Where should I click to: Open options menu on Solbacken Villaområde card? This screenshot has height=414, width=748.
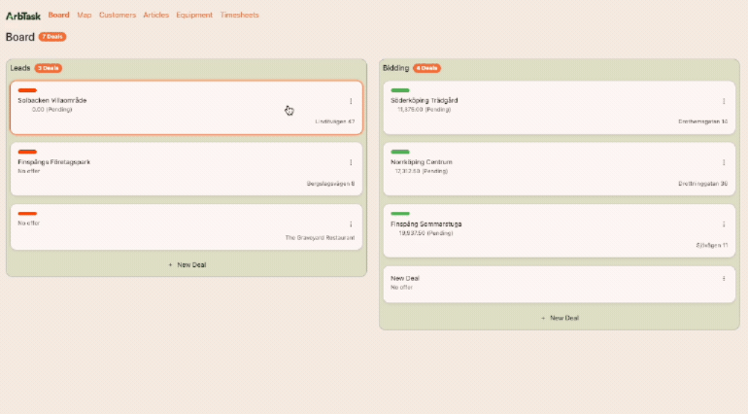(351, 101)
